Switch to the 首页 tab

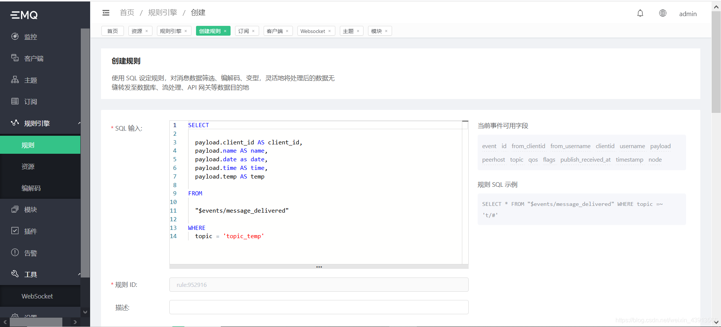(x=113, y=31)
